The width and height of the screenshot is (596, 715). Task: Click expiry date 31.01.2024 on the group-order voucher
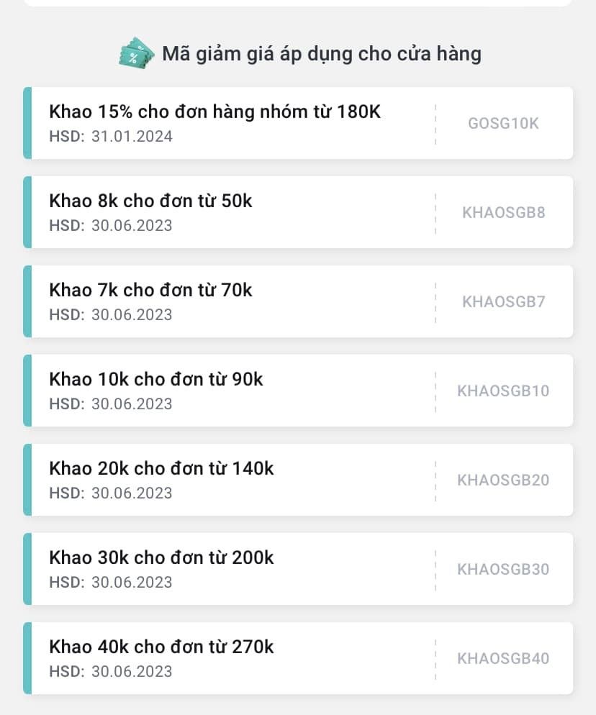132,137
